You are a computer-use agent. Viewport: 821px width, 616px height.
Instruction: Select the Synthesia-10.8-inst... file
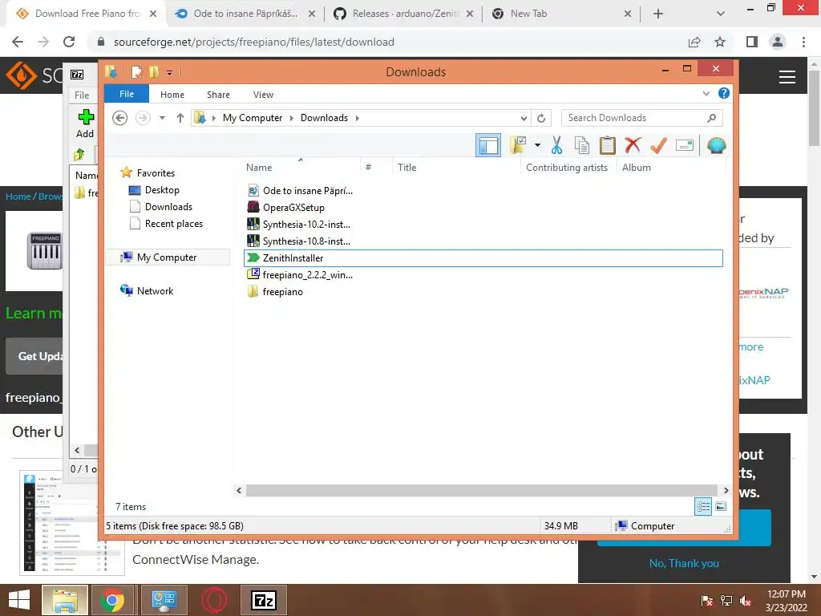click(x=307, y=241)
